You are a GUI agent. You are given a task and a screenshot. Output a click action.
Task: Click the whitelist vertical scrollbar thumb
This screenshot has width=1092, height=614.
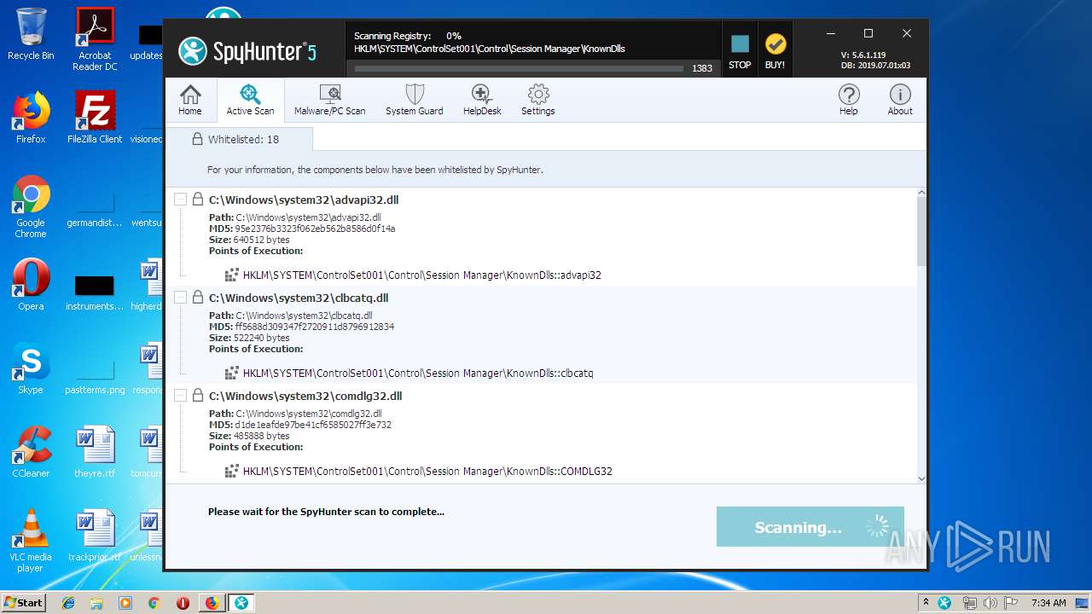pyautogui.click(x=921, y=232)
